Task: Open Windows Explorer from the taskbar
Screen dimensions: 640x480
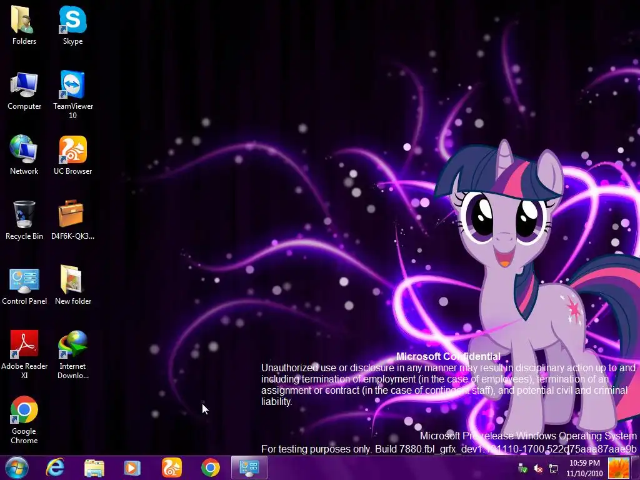Action: tap(94, 467)
